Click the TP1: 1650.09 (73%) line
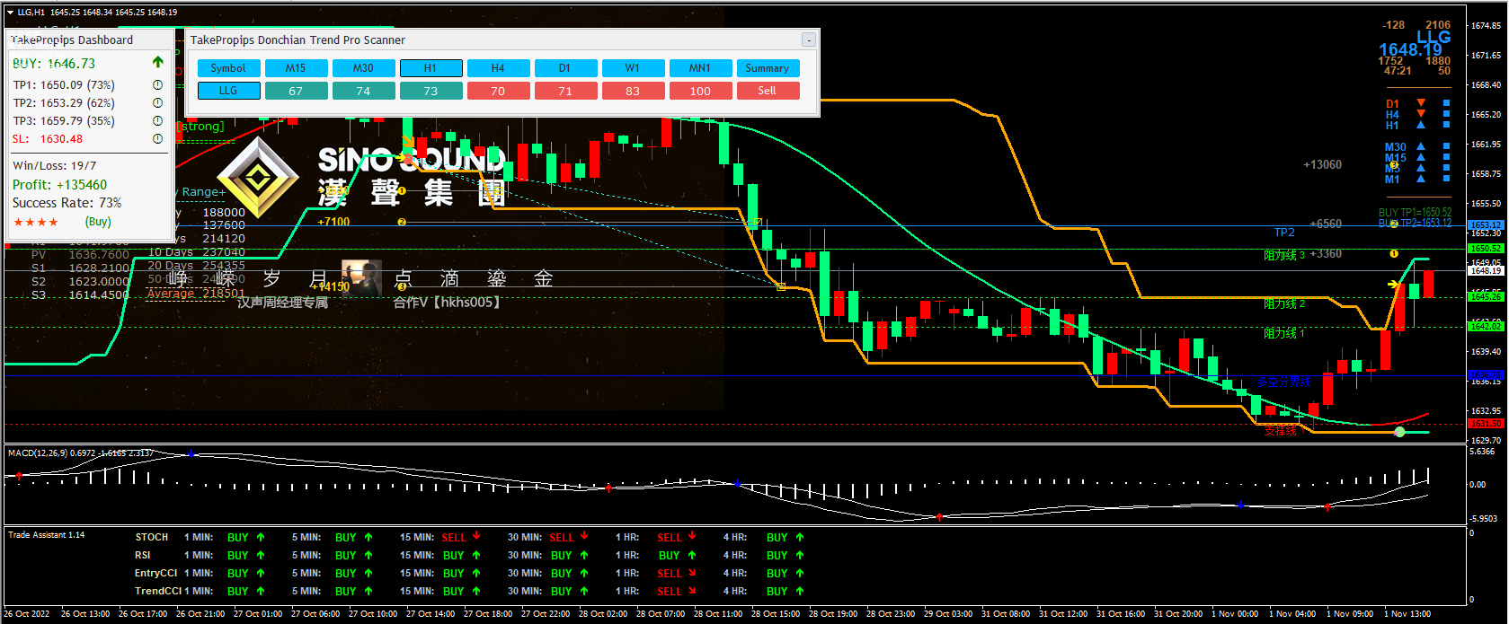Image resolution: width=1509 pixels, height=624 pixels. click(64, 85)
